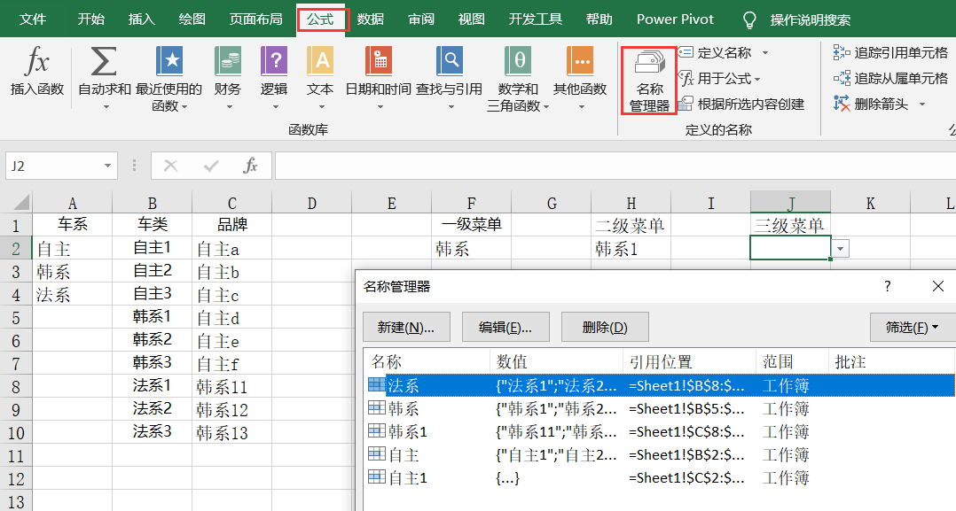
Task: Select the 韩系1 row in Name Manager
Action: (x=660, y=432)
